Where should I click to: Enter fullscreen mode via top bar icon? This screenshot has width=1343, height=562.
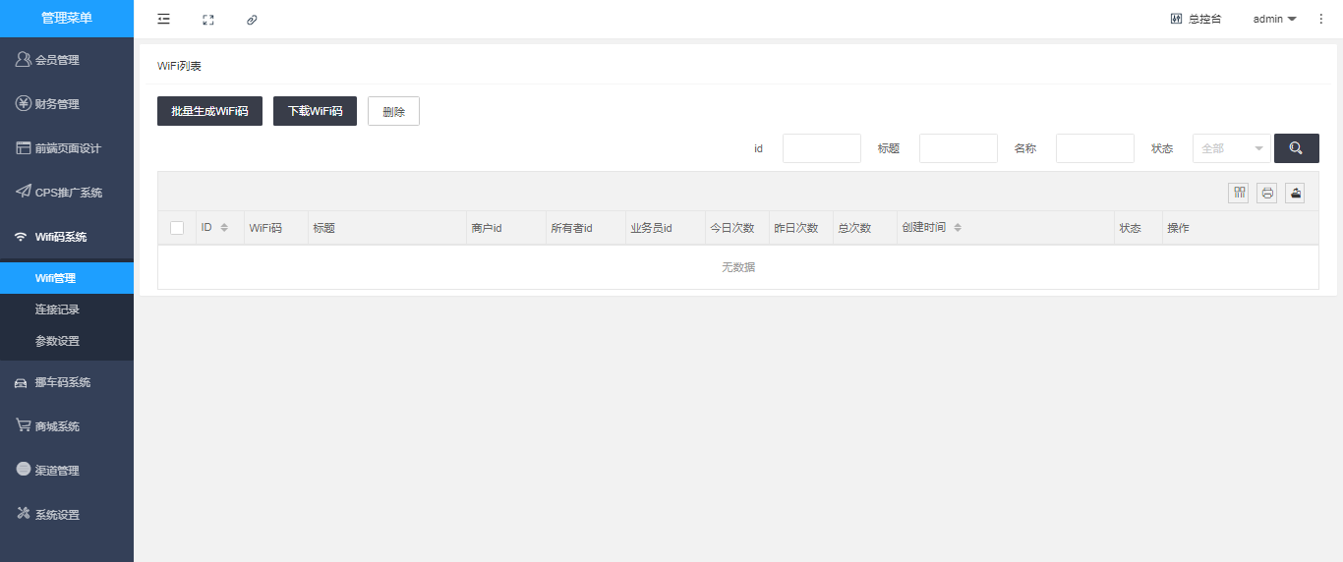207,19
